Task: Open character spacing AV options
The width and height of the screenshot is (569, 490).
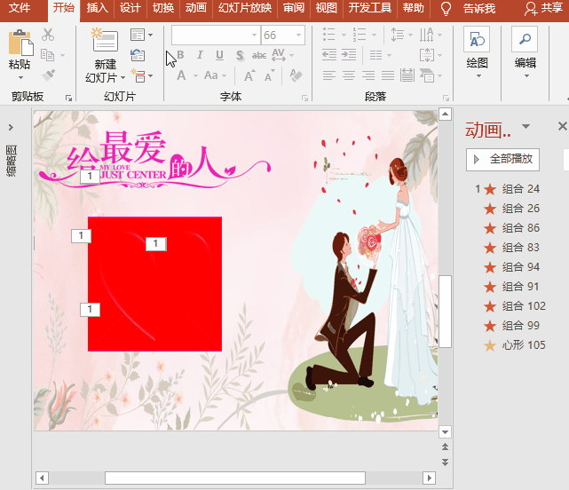Action: point(279,55)
